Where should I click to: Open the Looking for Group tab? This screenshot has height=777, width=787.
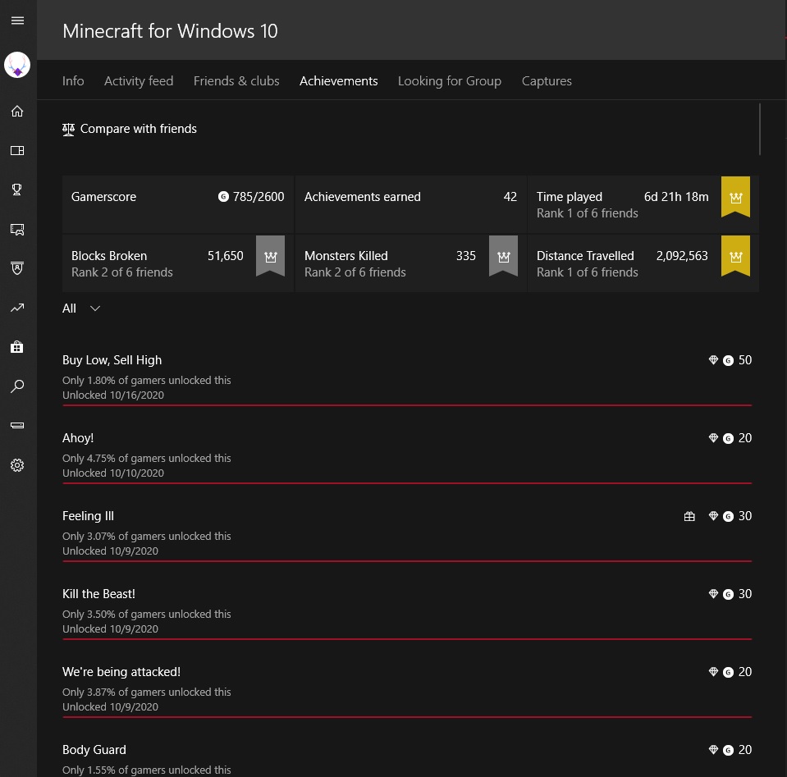coord(449,81)
